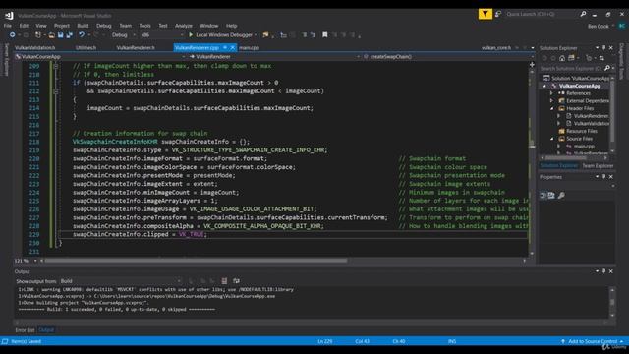Close the Output panel
629x354 pixels.
pos(611,271)
